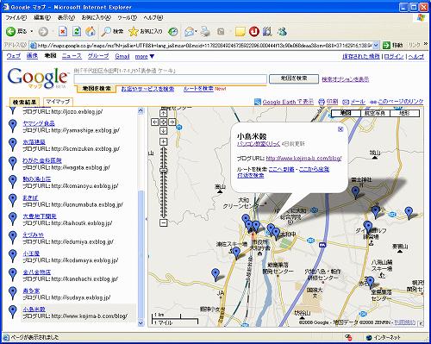Image resolution: width=431 pixels, height=344 pixels.
Task: Collapse the left results panel arrow
Action: [147, 219]
